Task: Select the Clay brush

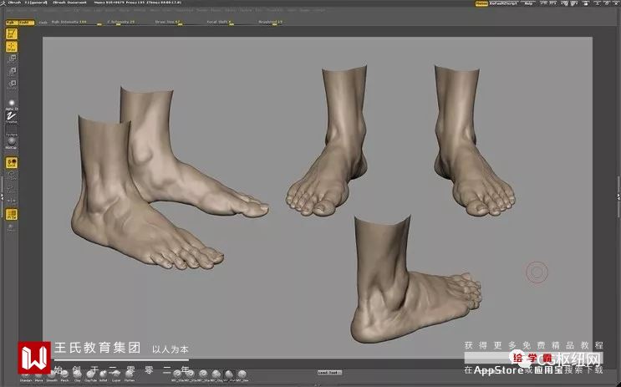Action: pyautogui.click(x=78, y=376)
